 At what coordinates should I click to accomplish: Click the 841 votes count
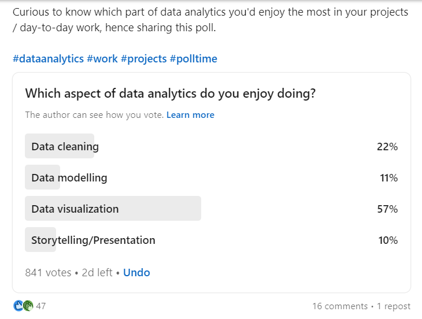(x=48, y=272)
